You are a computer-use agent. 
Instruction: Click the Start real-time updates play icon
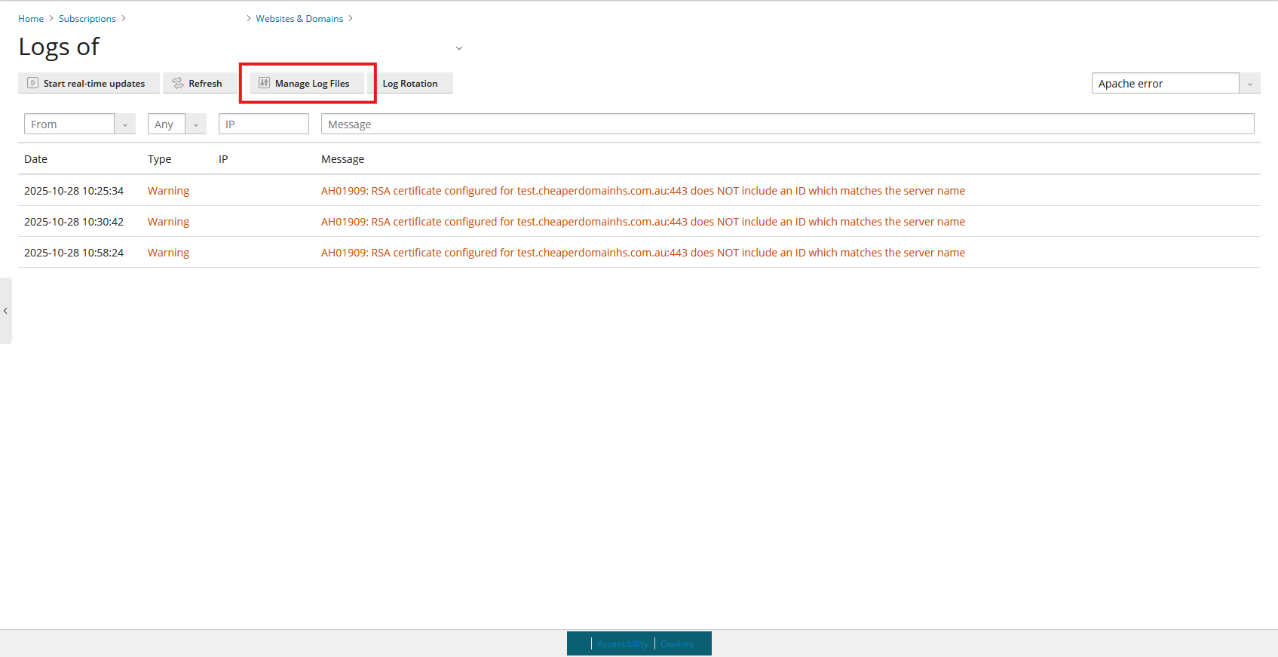[x=32, y=83]
